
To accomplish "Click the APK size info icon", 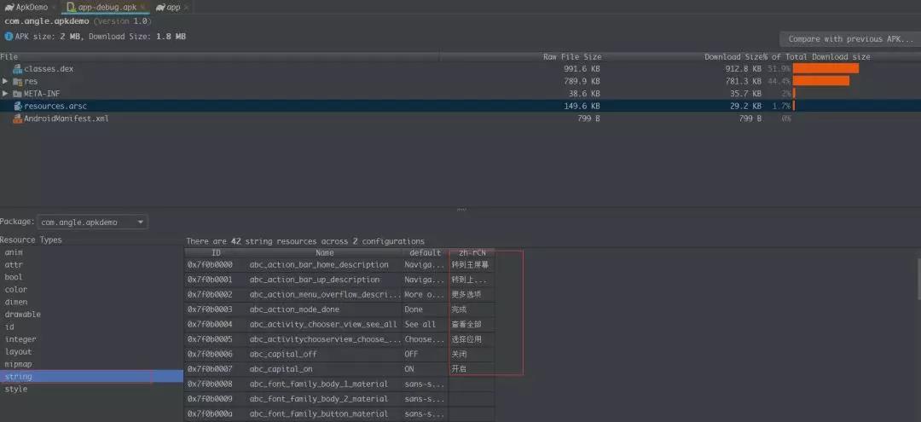I will coord(9,37).
